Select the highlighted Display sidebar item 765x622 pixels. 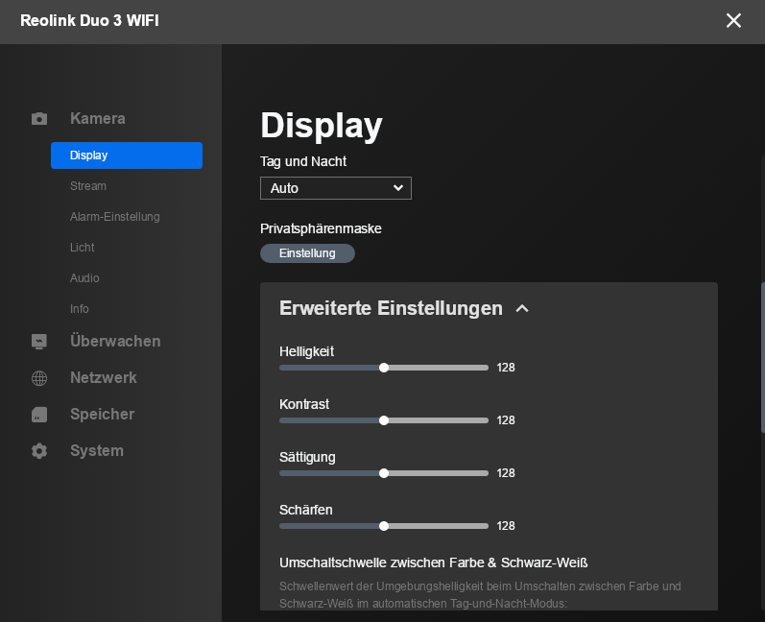click(x=126, y=155)
